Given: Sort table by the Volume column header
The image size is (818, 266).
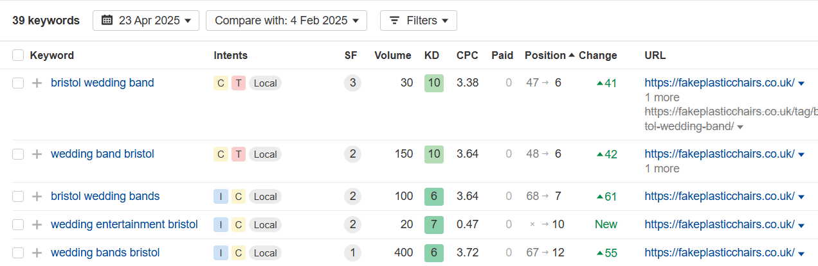Looking at the screenshot, I should point(392,55).
